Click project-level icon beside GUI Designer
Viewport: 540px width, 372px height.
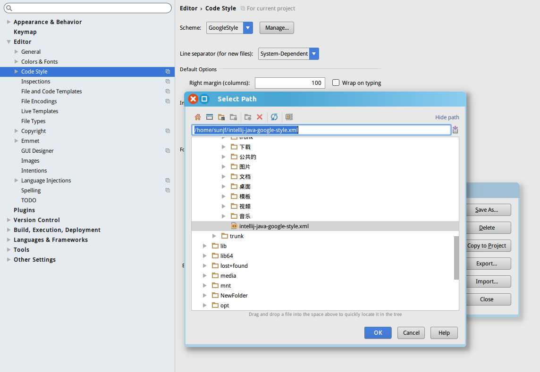tap(168, 151)
